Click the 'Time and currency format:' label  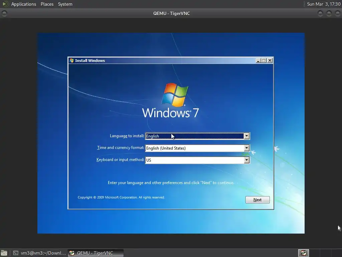(x=121, y=148)
